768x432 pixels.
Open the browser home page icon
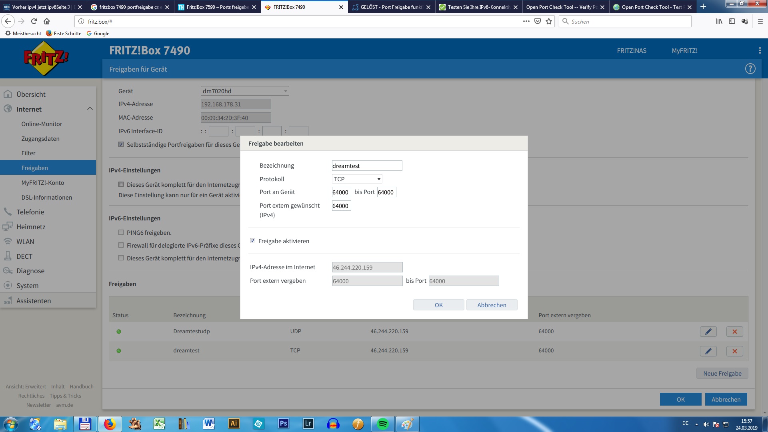[x=47, y=21]
